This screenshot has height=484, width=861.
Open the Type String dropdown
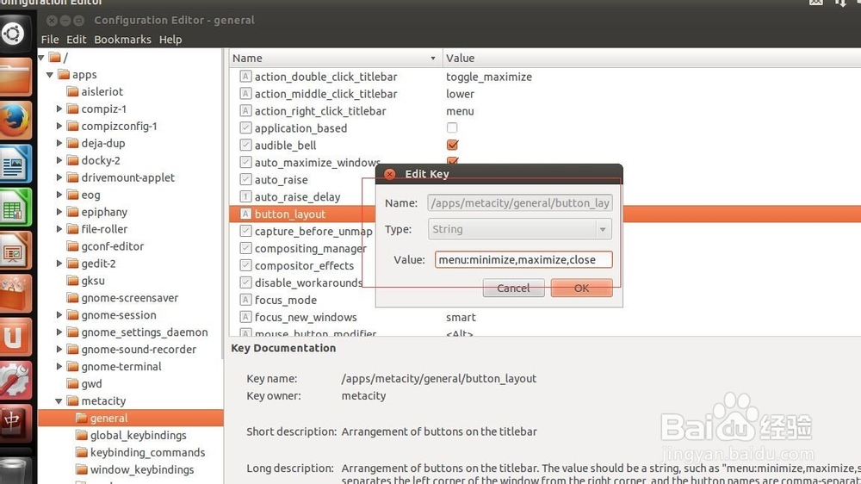coord(519,229)
